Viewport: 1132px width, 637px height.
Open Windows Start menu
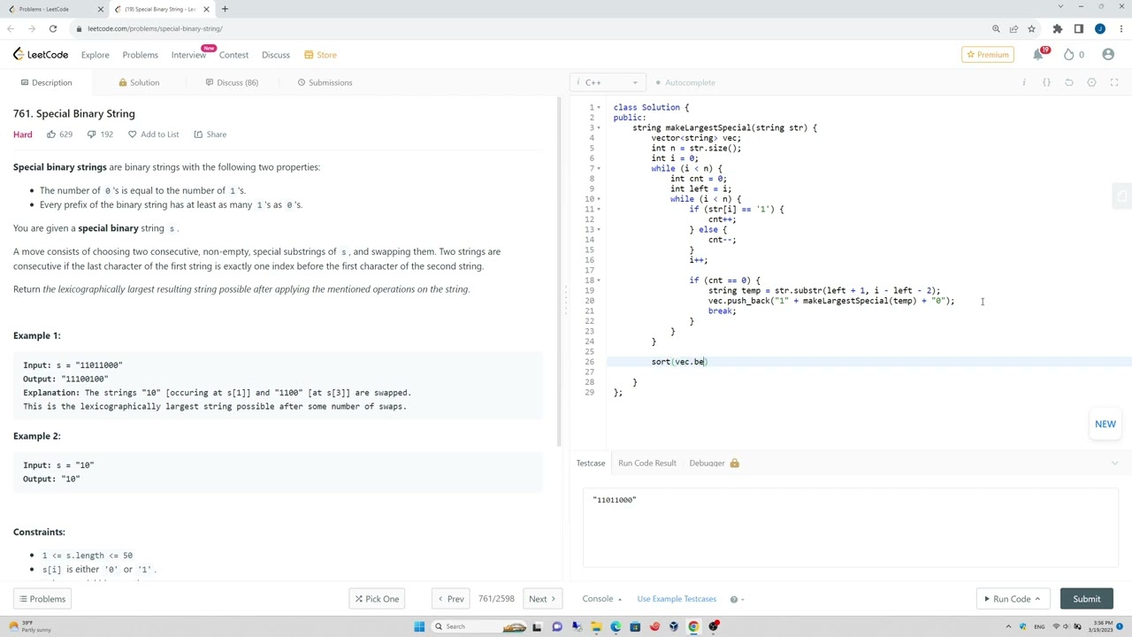tap(419, 626)
